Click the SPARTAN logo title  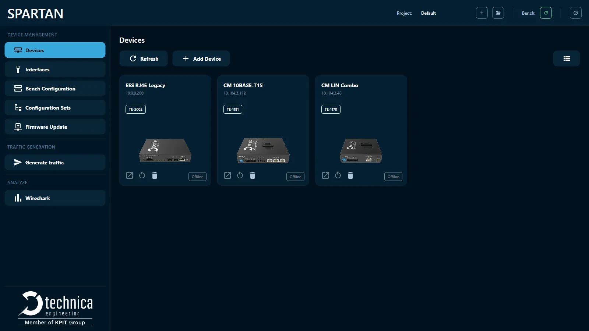pos(35,14)
